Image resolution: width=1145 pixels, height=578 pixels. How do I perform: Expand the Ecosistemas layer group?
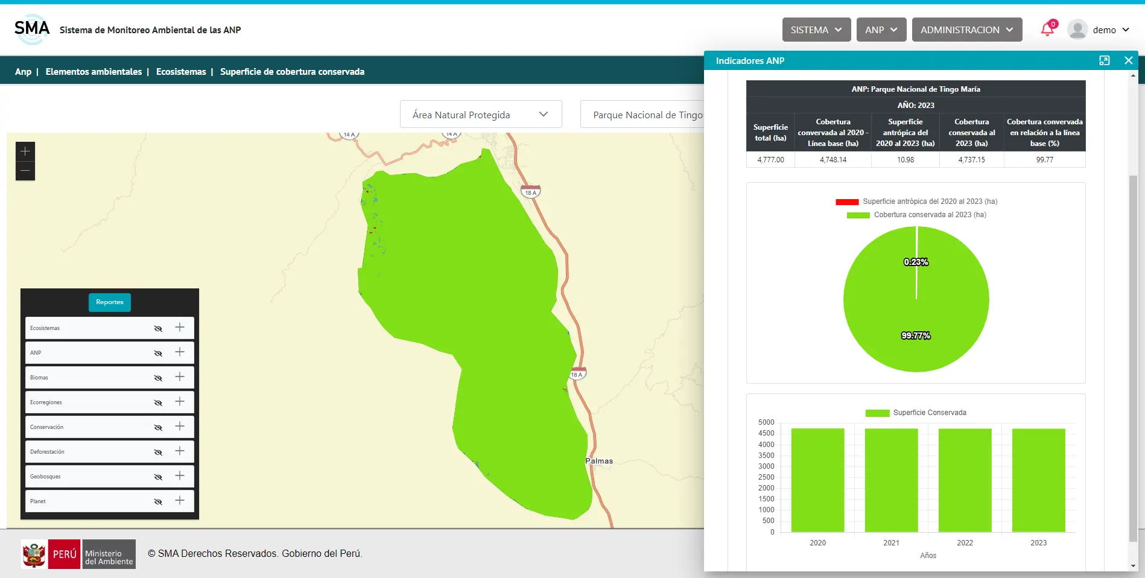pos(180,327)
